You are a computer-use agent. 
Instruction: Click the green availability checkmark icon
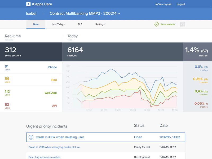tap(157, 24)
